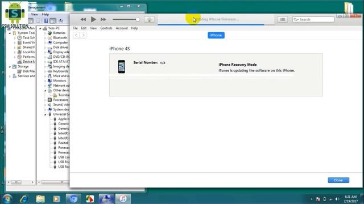Open Windows Explorer folder taskbar icon
The height and width of the screenshot is (204, 364).
coord(40,199)
